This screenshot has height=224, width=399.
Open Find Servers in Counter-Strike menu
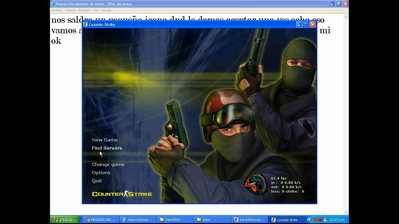(107, 148)
